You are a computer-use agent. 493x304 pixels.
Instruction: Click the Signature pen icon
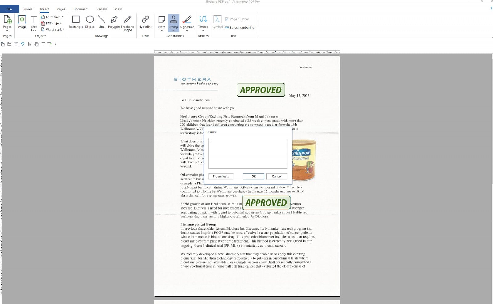click(x=187, y=19)
